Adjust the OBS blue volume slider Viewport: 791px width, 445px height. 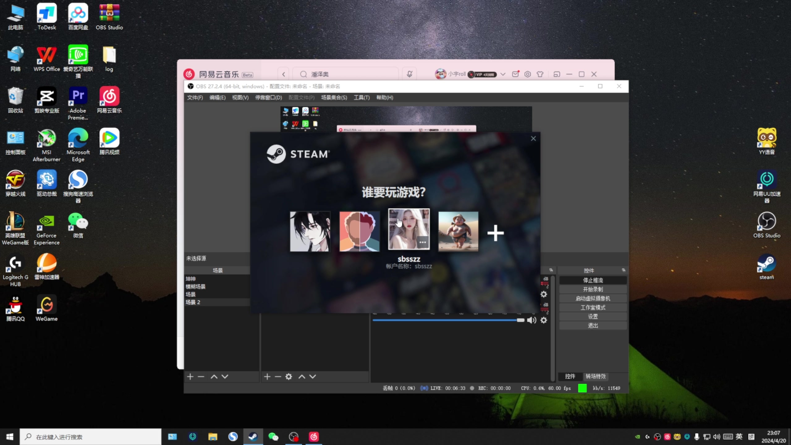pyautogui.click(x=448, y=320)
